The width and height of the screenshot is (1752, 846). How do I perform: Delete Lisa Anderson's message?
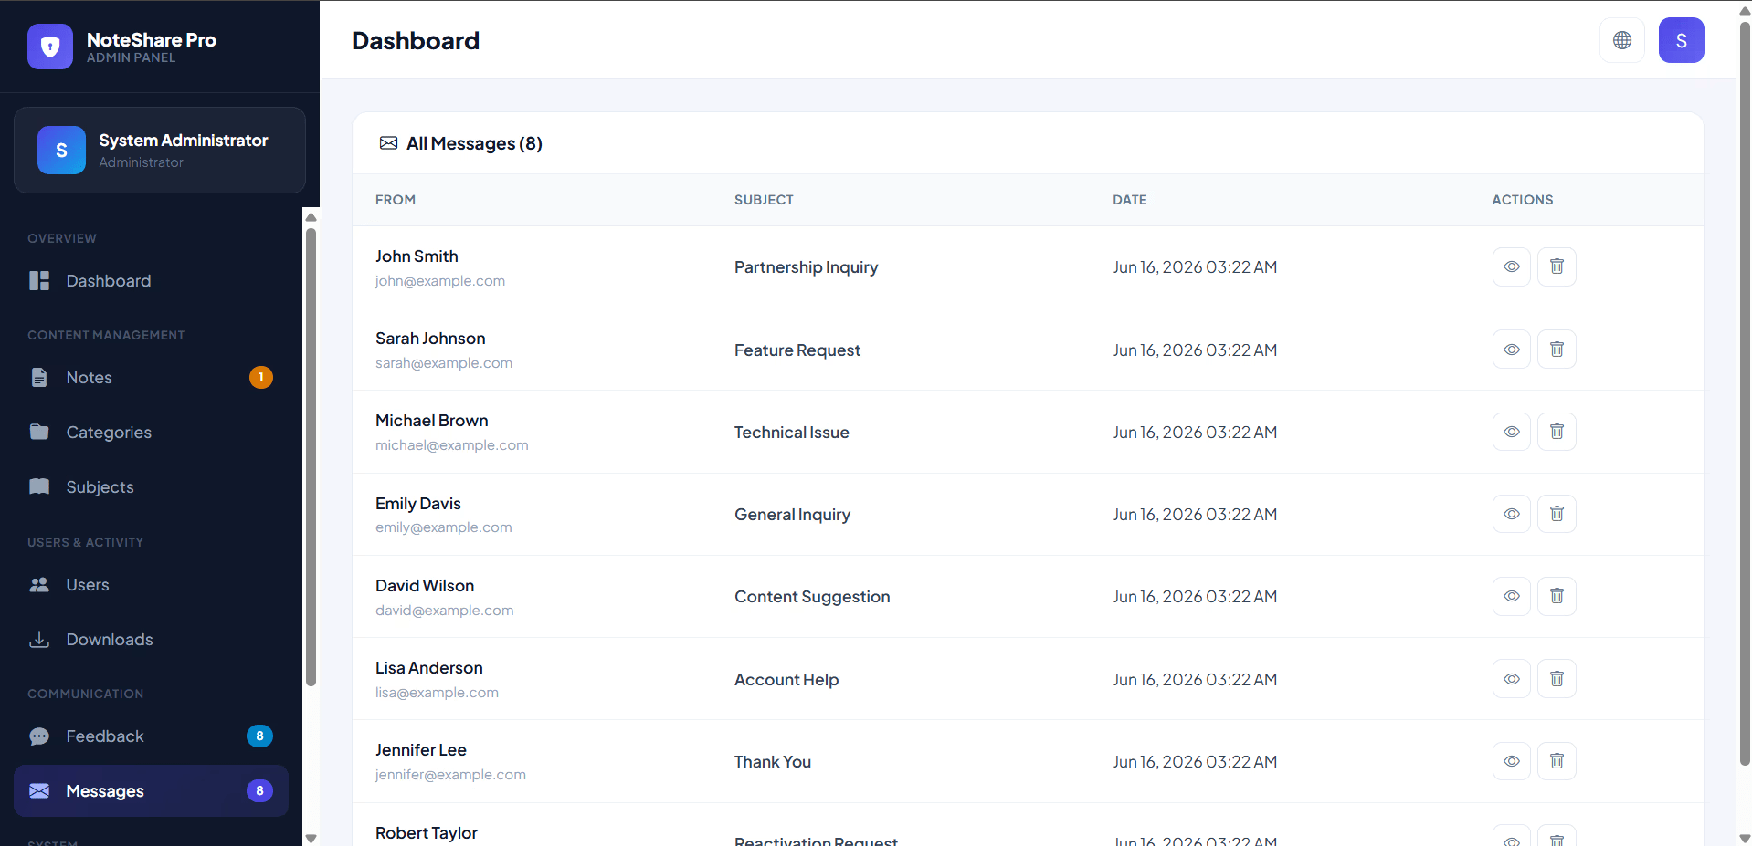pyautogui.click(x=1557, y=679)
